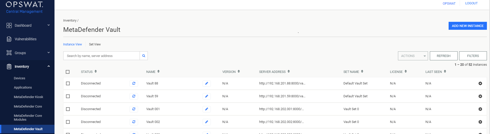Refresh status of Vault 001 row
The image size is (490, 134).
pos(134,109)
